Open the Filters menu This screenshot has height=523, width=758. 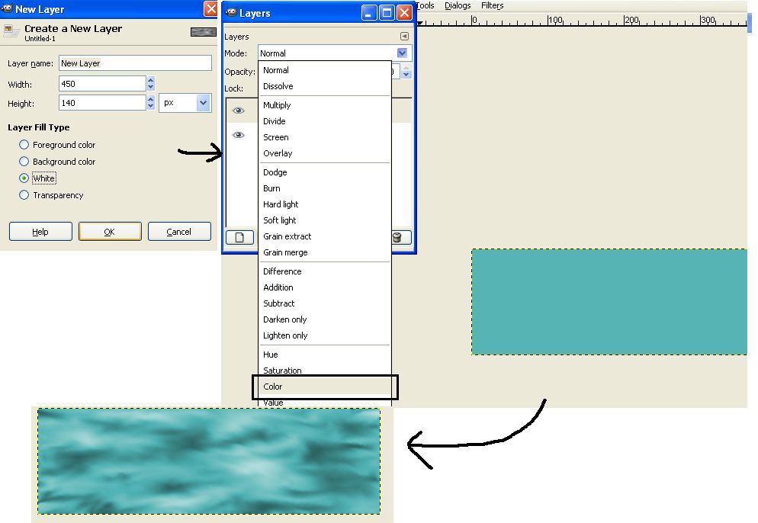[x=492, y=5]
